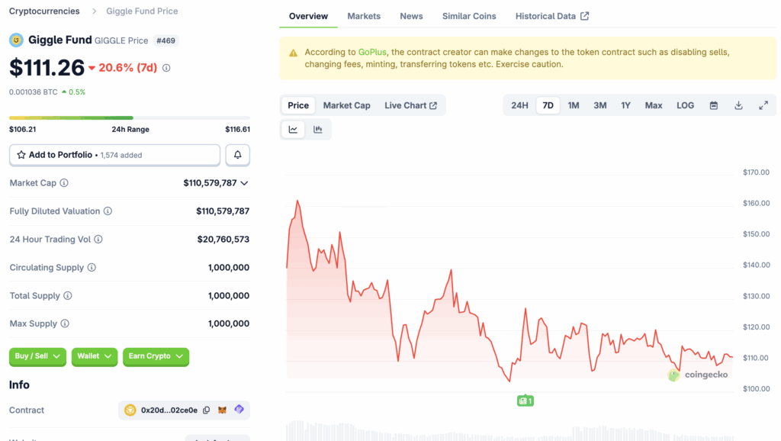The height and width of the screenshot is (441, 781).
Task: Open the Similar Coins tab
Action: (469, 16)
